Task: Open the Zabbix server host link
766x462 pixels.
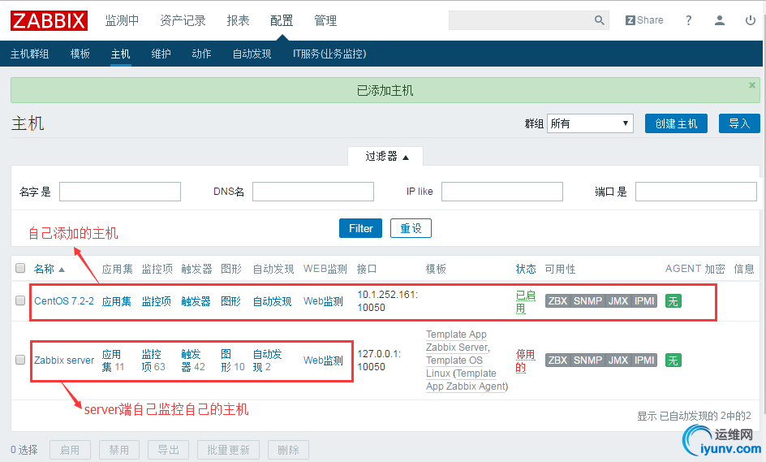Action: tap(64, 361)
